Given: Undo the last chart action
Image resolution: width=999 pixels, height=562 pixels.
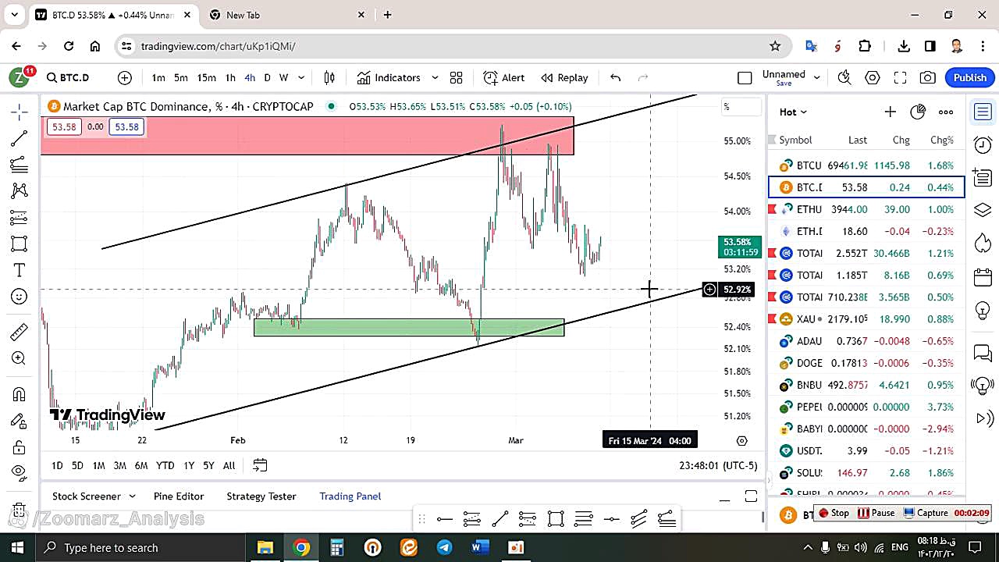Looking at the screenshot, I should 615,77.
